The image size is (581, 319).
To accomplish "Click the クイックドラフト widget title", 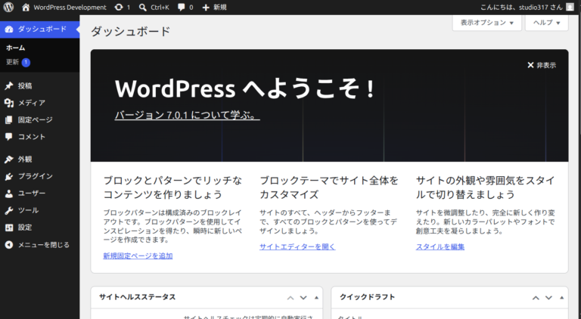I will pyautogui.click(x=367, y=297).
